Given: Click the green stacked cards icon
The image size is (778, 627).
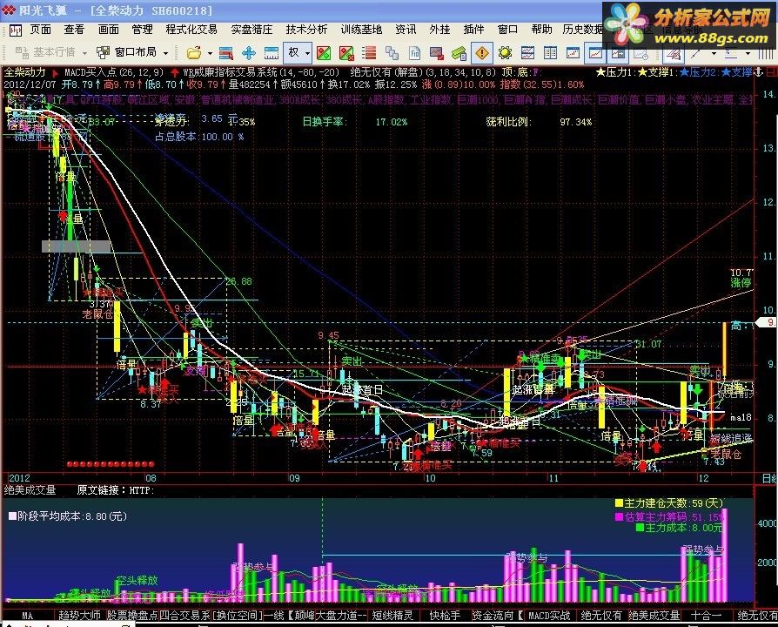Looking at the screenshot, I should click(x=459, y=53).
